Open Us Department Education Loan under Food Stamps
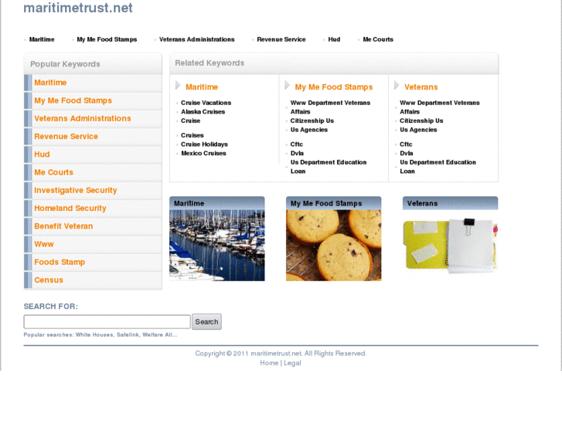Image resolution: width=562 pixels, height=421 pixels. (329, 167)
